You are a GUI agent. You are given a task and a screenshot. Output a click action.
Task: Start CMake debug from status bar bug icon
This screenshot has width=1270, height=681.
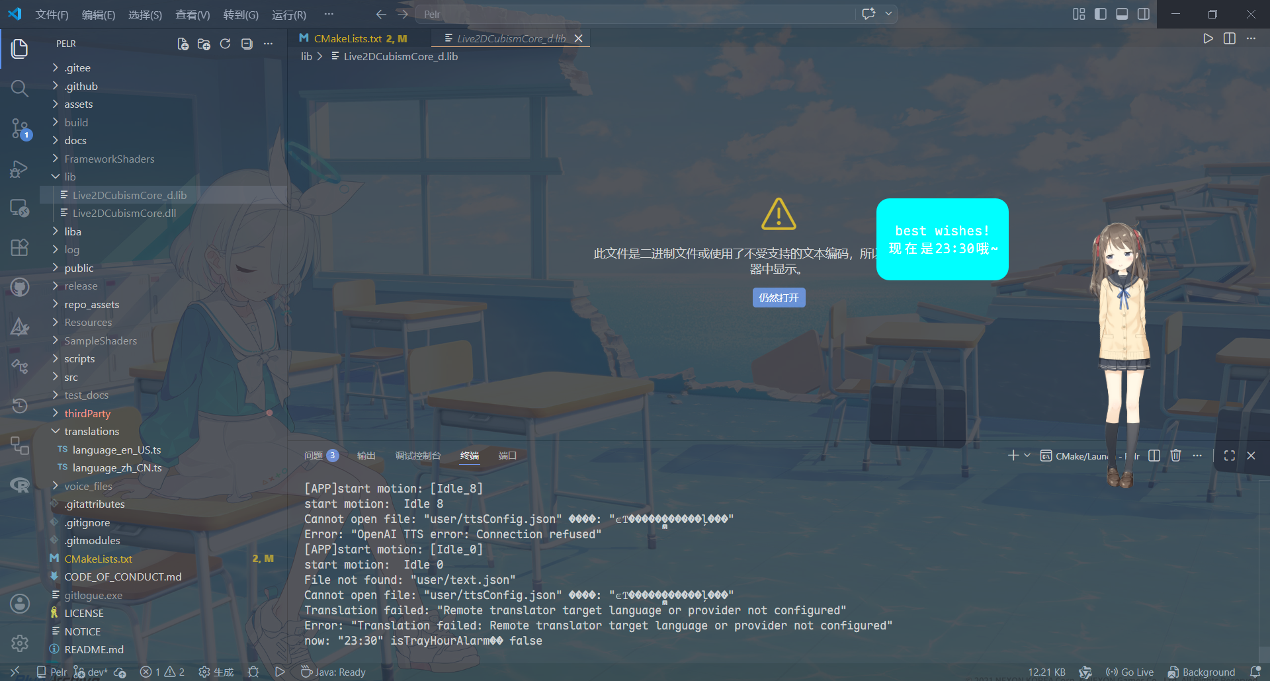[x=253, y=672]
